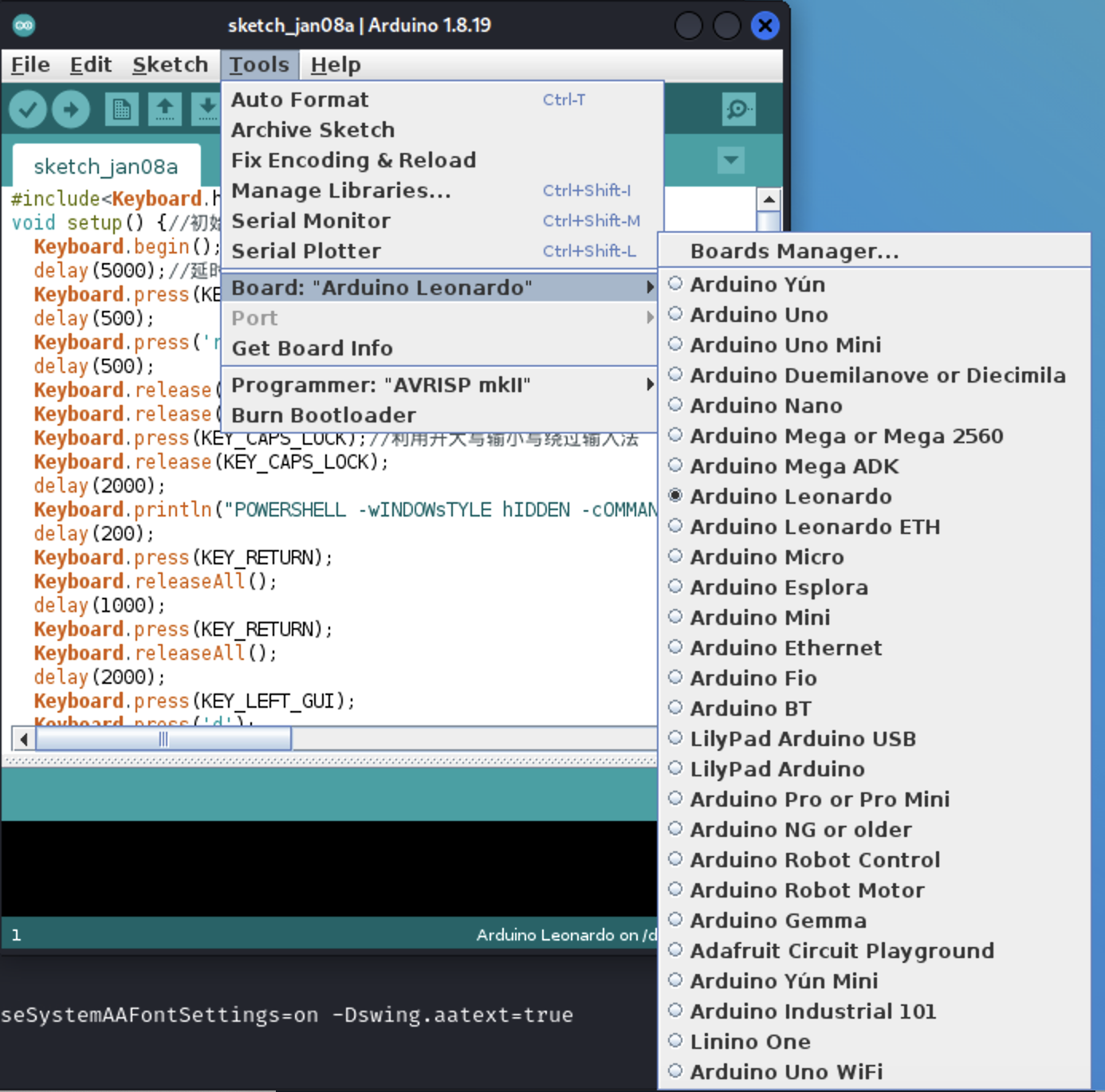The height and width of the screenshot is (1092, 1105).
Task: Click Get Board Info
Action: 440,348
